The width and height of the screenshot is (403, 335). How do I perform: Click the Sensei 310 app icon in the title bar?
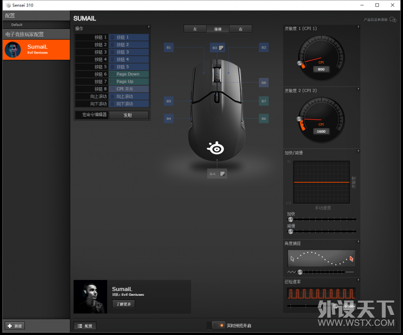click(x=8, y=5)
